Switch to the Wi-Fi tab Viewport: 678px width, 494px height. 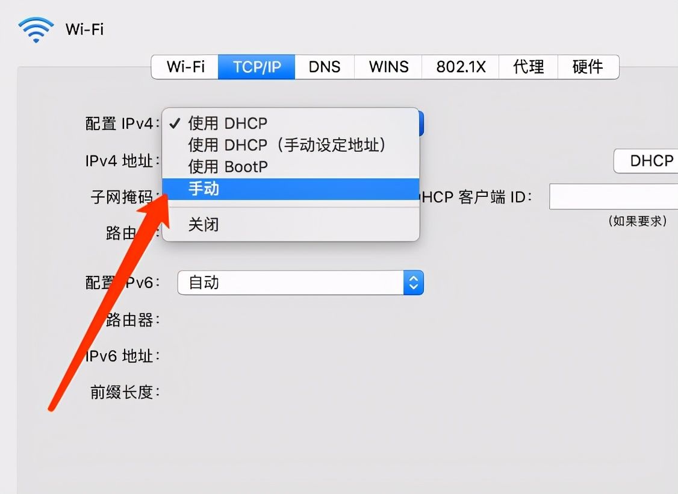(185, 67)
